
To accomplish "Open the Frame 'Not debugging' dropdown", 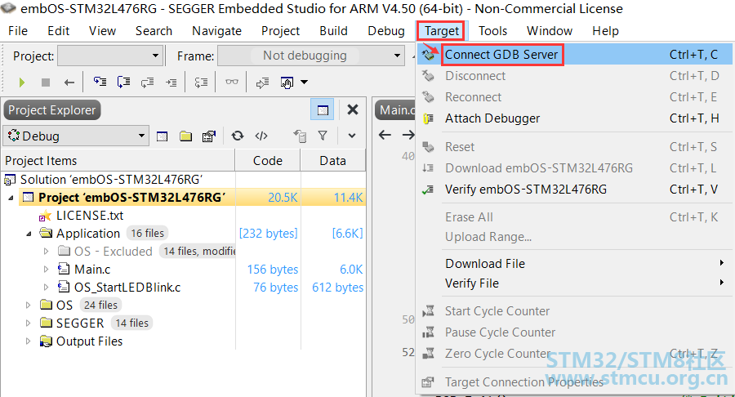I will (x=311, y=56).
